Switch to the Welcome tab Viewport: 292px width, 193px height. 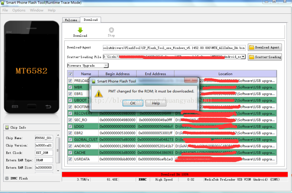[71, 20]
